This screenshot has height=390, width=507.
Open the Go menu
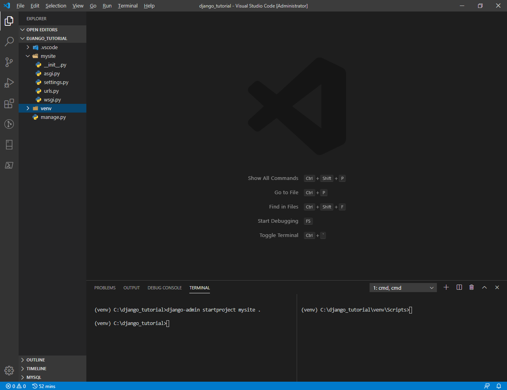(93, 6)
